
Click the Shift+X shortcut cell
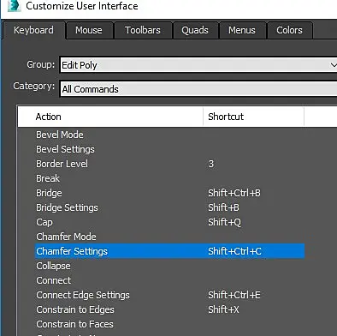point(223,309)
